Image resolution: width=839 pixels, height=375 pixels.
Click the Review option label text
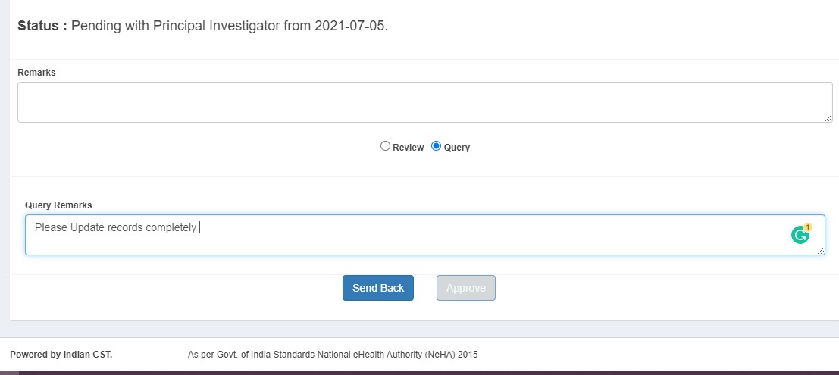tap(408, 148)
